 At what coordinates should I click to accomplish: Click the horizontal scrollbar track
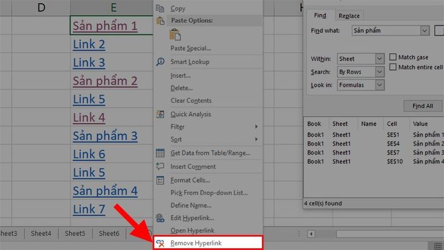coord(390,234)
